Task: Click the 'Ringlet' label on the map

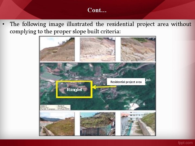Action: click(x=74, y=90)
